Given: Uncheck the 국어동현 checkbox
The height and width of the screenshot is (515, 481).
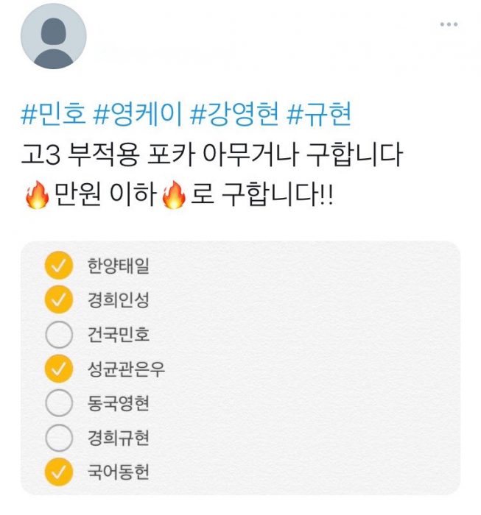Looking at the screenshot, I should click(x=59, y=472).
